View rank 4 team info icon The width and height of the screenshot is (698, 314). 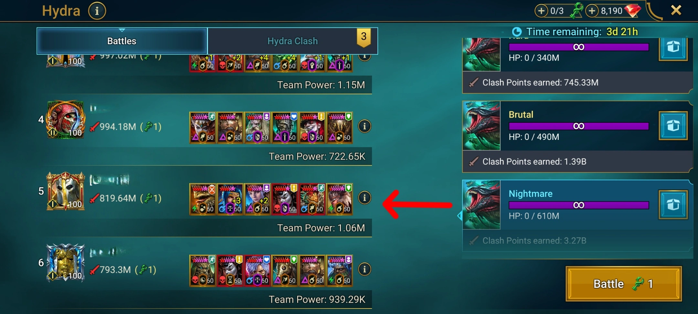tap(365, 126)
